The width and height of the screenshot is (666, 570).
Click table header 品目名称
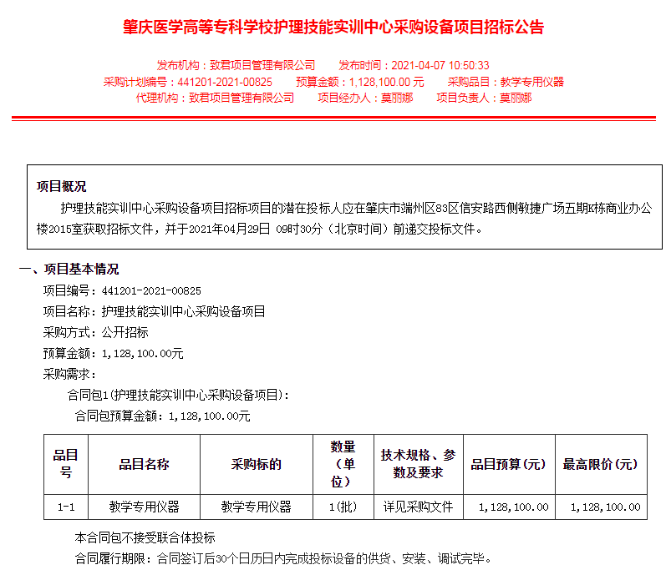[x=144, y=464]
